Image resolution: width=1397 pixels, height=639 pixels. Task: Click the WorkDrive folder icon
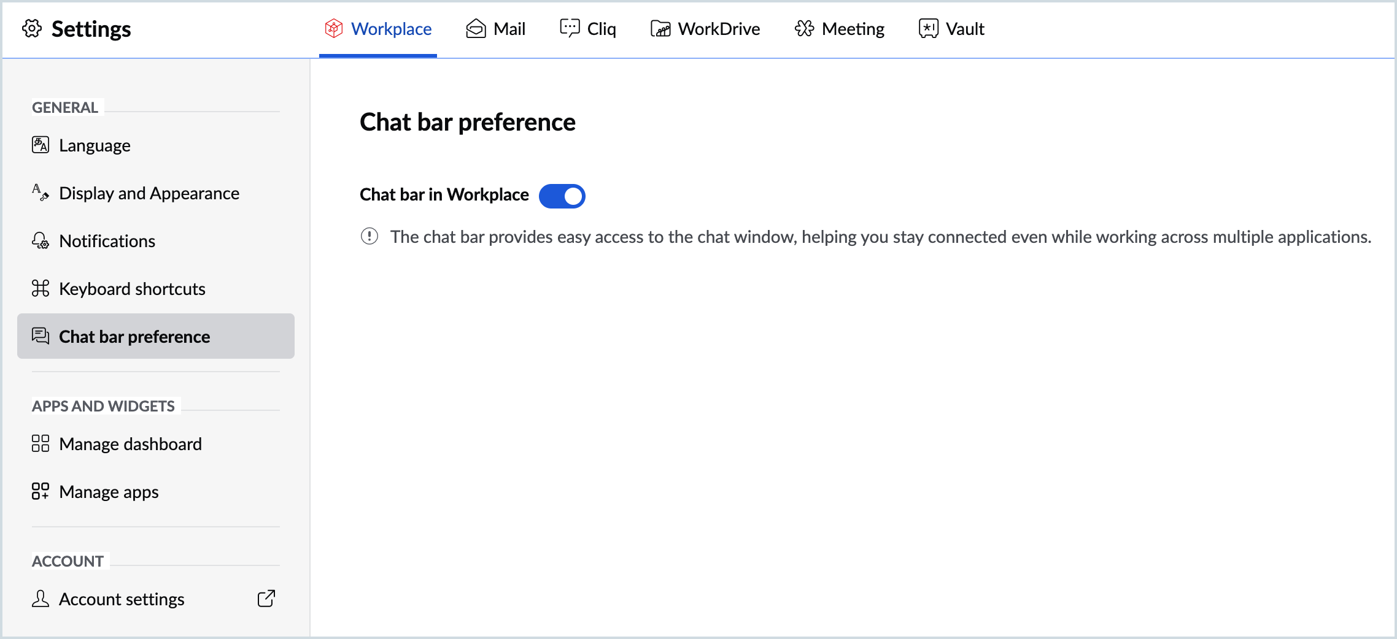tap(660, 28)
